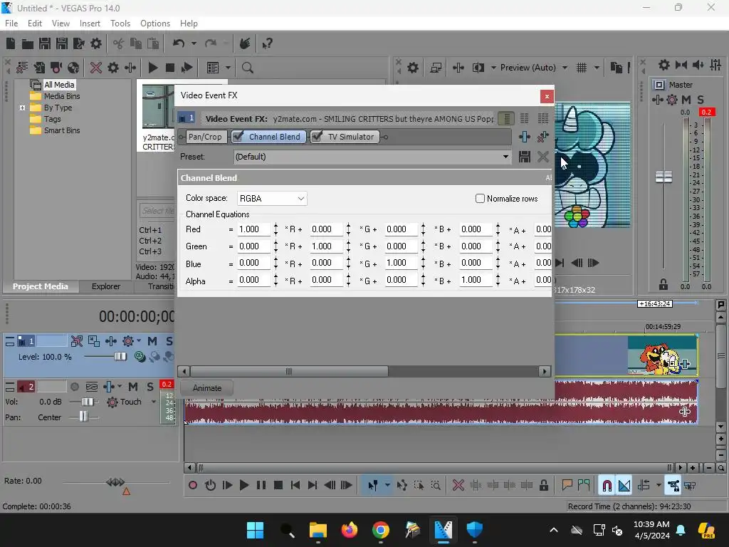729x547 pixels.
Task: Open project Properties gear in main toolbar
Action: [x=96, y=43]
